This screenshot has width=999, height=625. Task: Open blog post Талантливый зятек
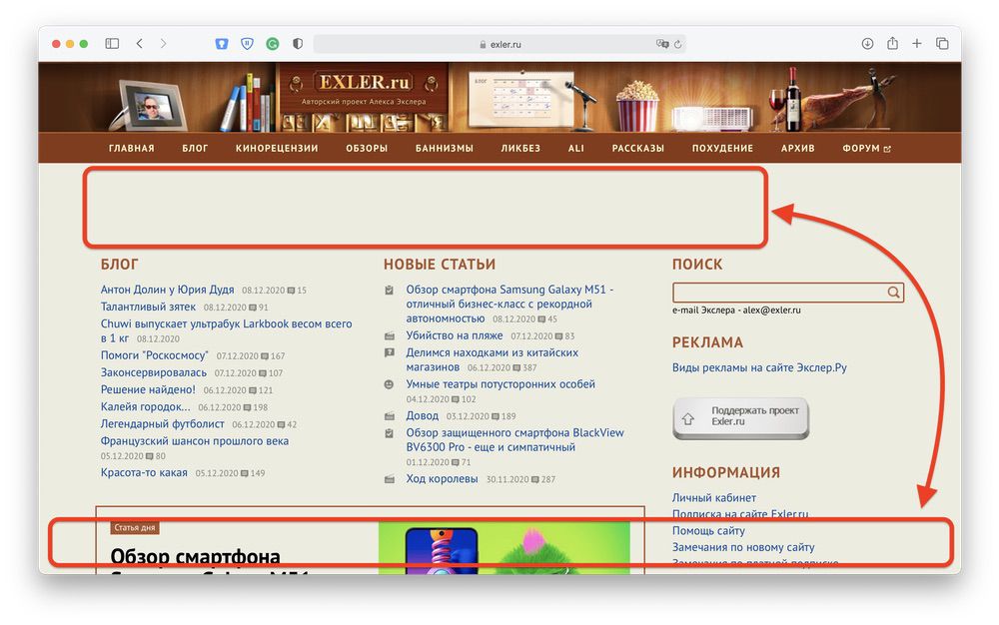[148, 307]
